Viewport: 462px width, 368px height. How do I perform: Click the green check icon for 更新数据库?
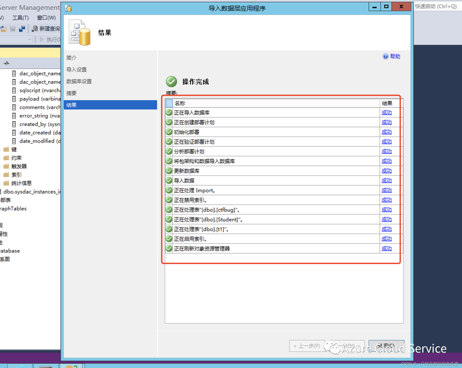[169, 171]
